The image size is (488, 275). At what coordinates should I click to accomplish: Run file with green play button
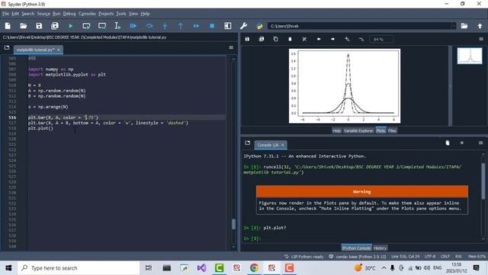coord(71,26)
